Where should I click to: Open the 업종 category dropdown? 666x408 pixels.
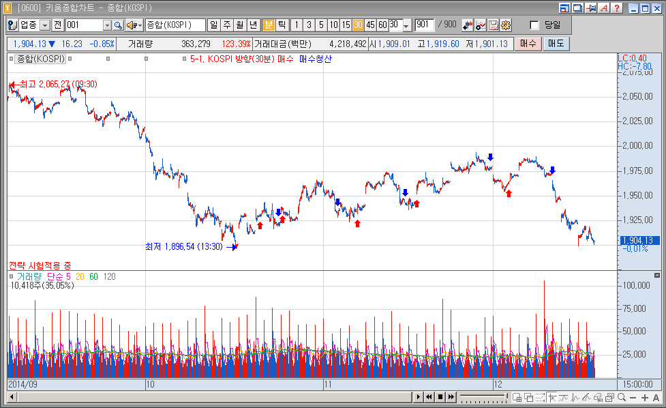(x=45, y=25)
